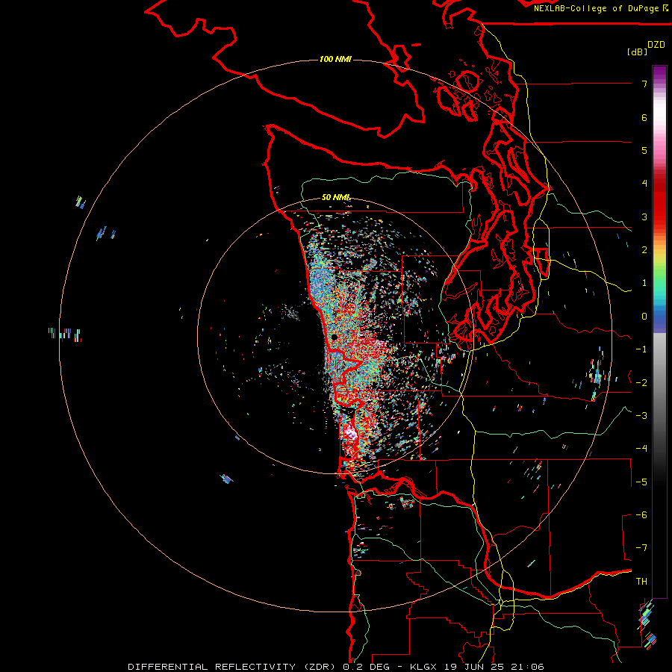
Task: Click the KLGX radar identifier text
Action: click(x=423, y=667)
